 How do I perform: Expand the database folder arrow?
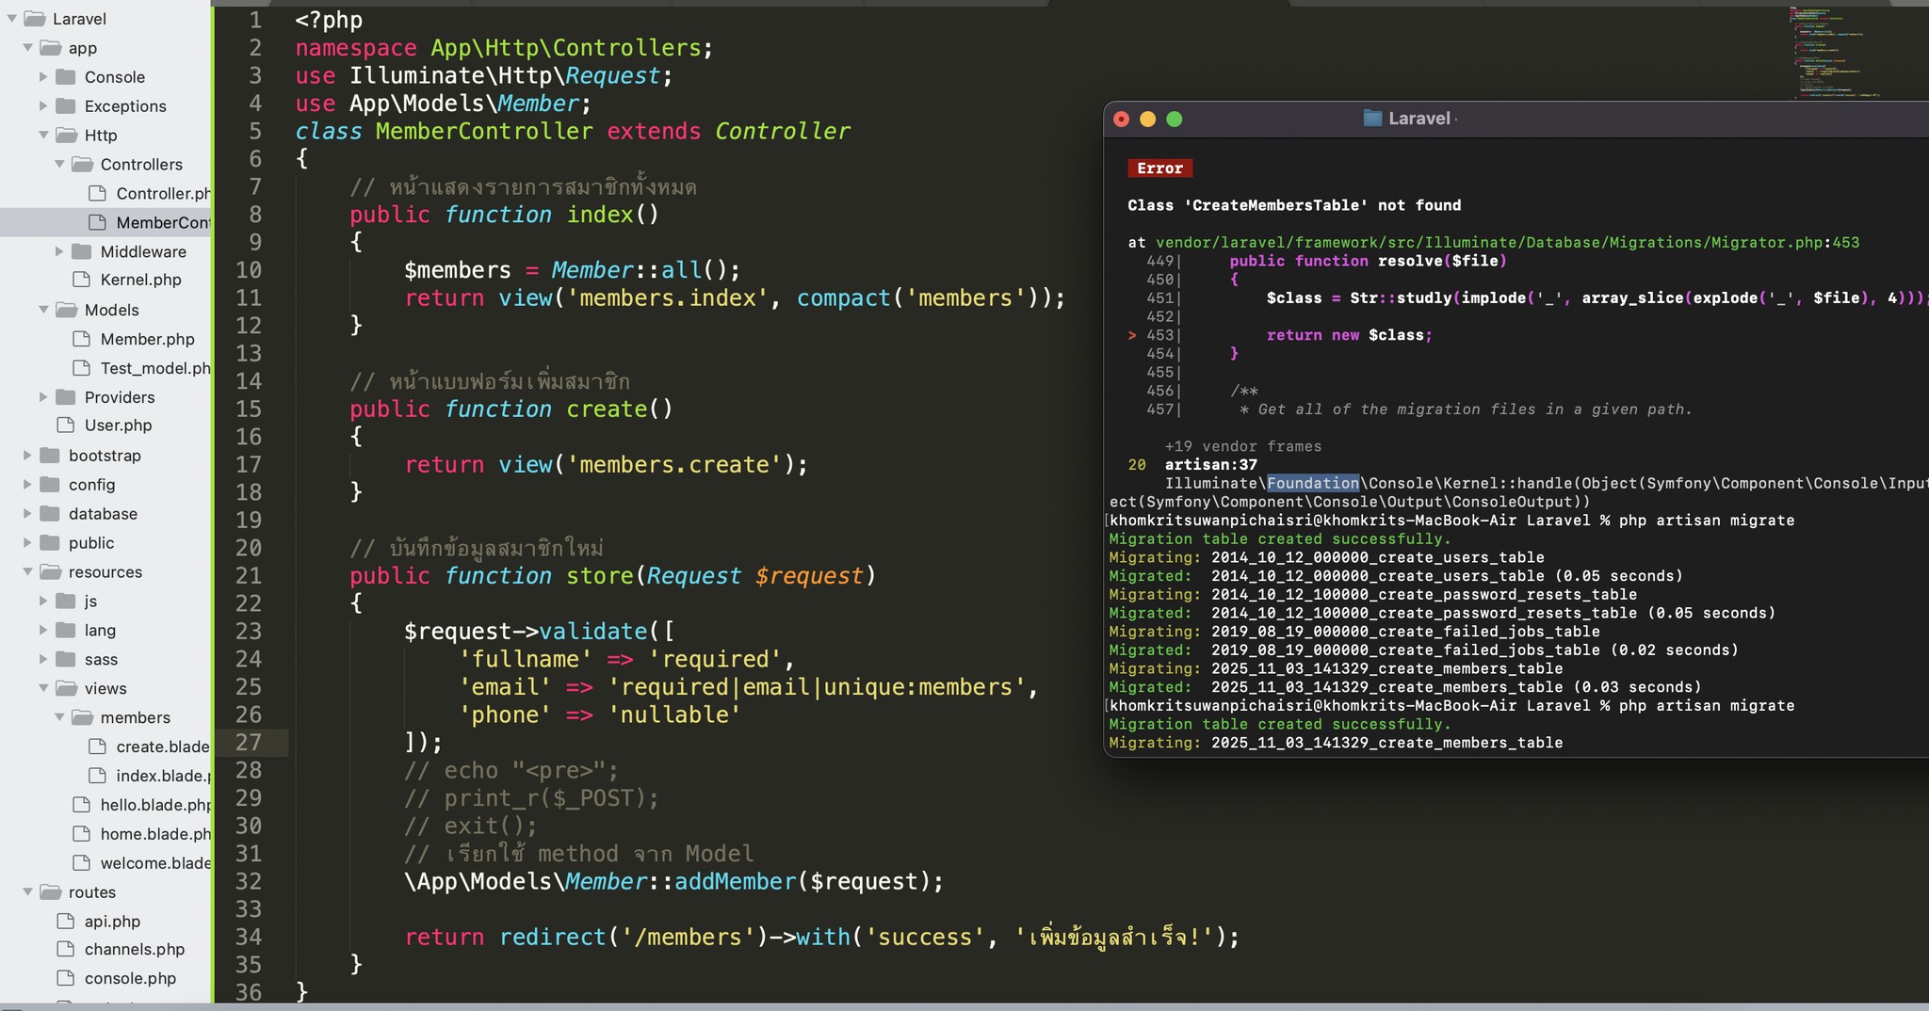(x=27, y=514)
